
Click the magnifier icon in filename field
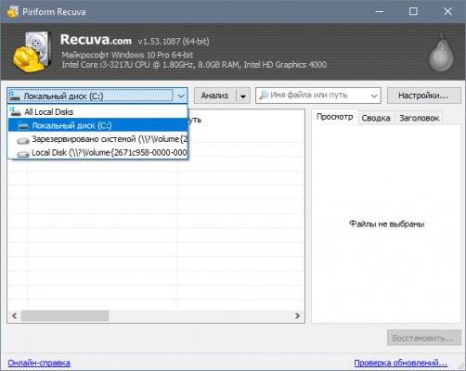[264, 96]
